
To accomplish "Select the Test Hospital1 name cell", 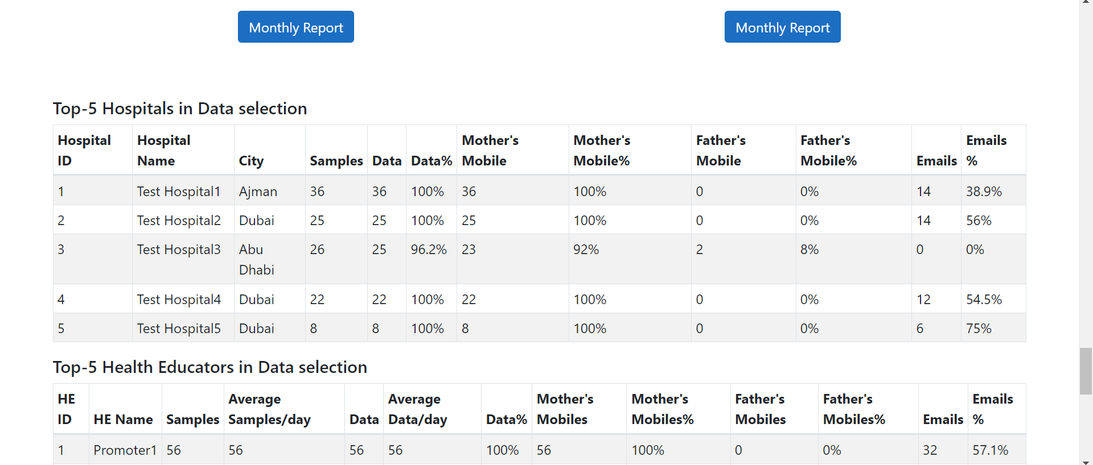I will point(178,192).
